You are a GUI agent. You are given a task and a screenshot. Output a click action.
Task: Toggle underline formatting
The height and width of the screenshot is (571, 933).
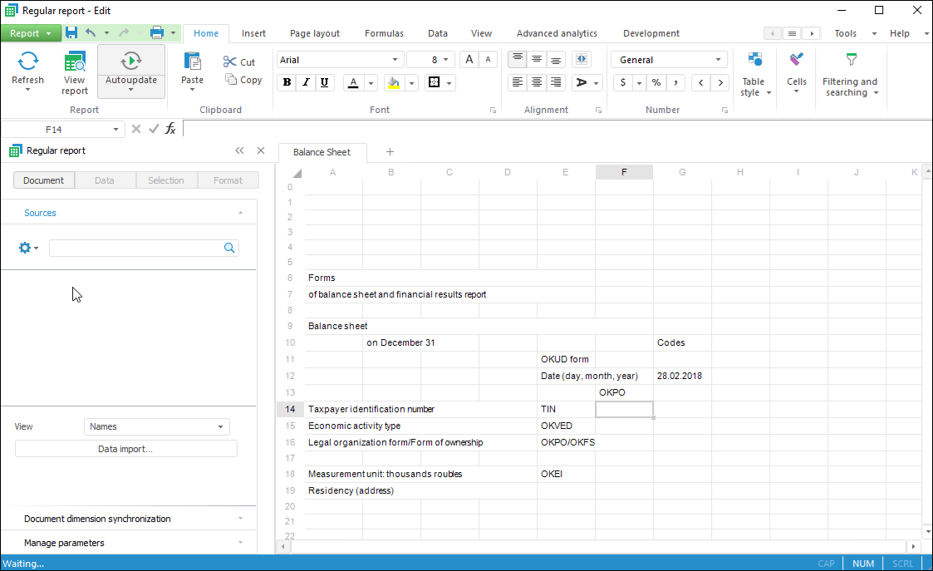click(x=324, y=82)
